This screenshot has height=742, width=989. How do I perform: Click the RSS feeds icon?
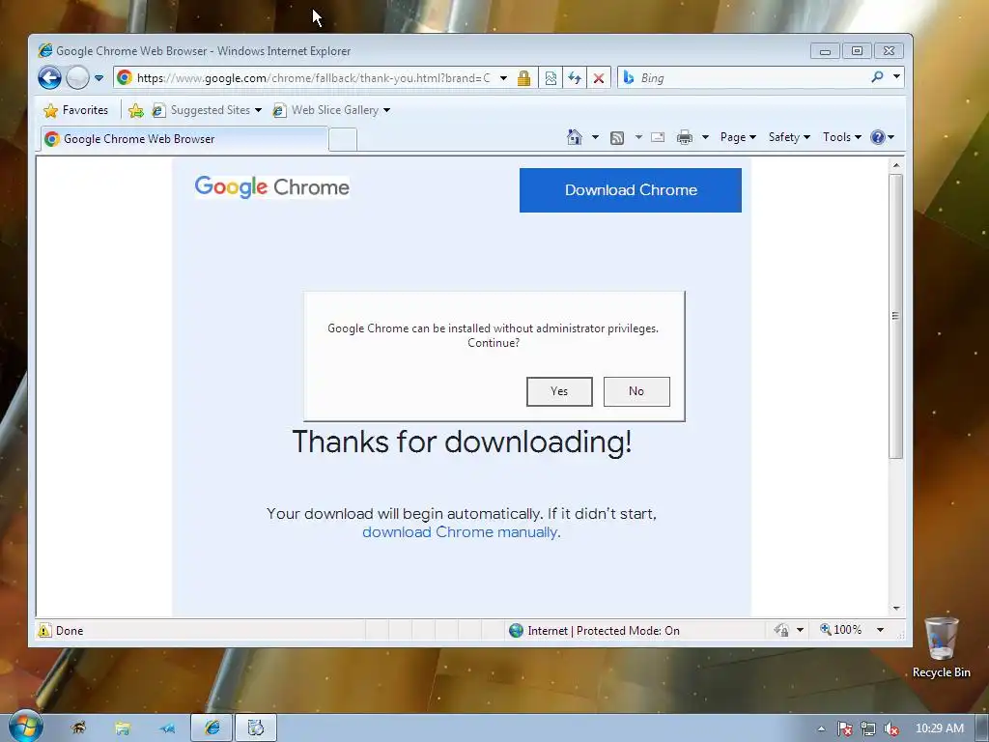pyautogui.click(x=617, y=137)
